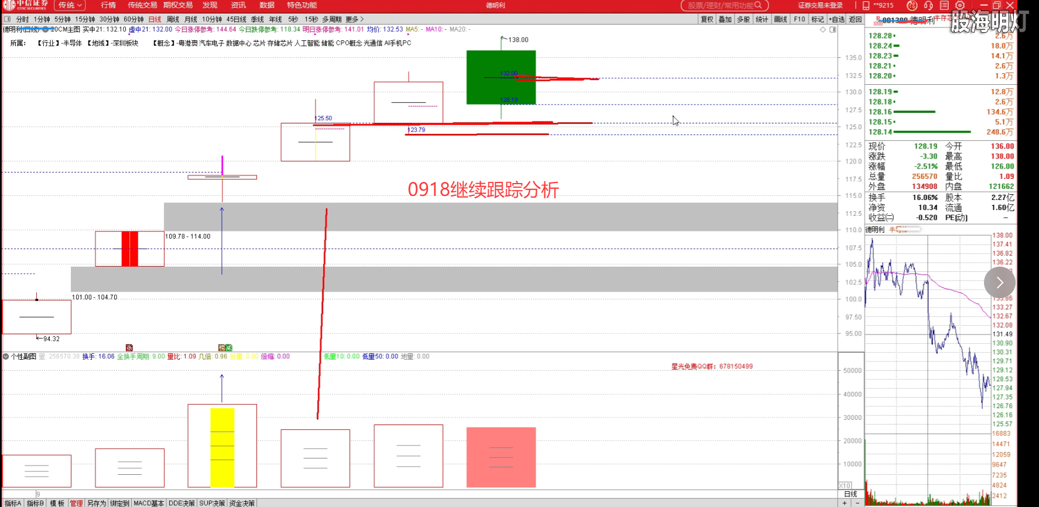The image size is (1039, 507).
Task: Open the 行情 menu
Action: pos(108,5)
